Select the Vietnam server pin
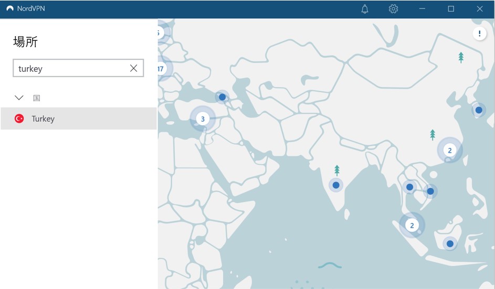 point(430,191)
